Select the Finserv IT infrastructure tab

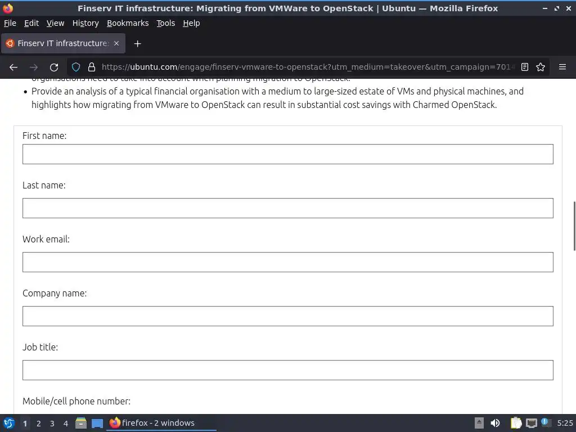click(x=63, y=43)
